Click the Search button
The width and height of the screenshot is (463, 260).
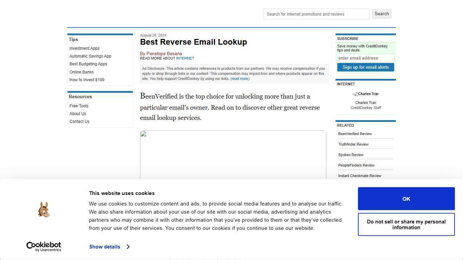(x=382, y=14)
